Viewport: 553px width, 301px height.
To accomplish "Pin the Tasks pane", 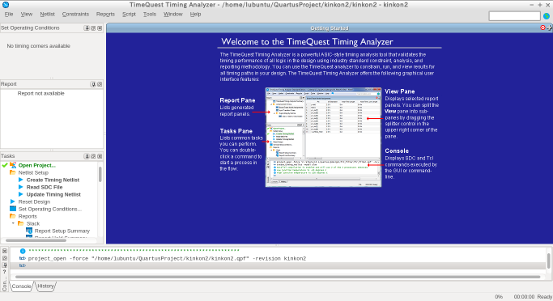I will coord(87,156).
